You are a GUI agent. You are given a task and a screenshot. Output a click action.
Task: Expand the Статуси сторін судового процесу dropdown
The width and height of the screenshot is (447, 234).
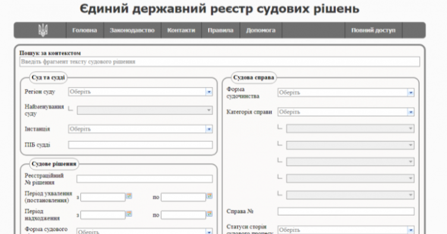(x=346, y=230)
